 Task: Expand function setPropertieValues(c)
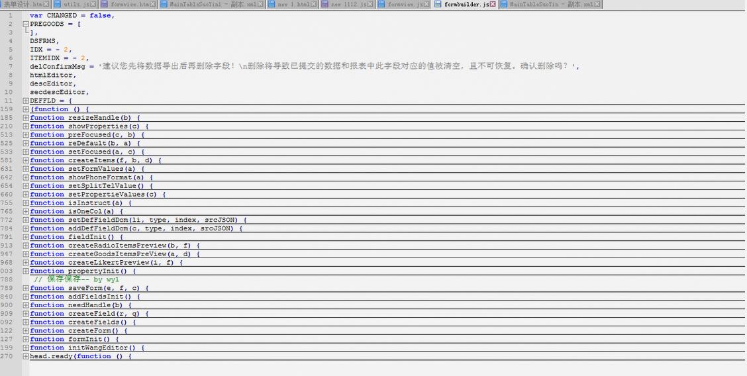(26, 194)
